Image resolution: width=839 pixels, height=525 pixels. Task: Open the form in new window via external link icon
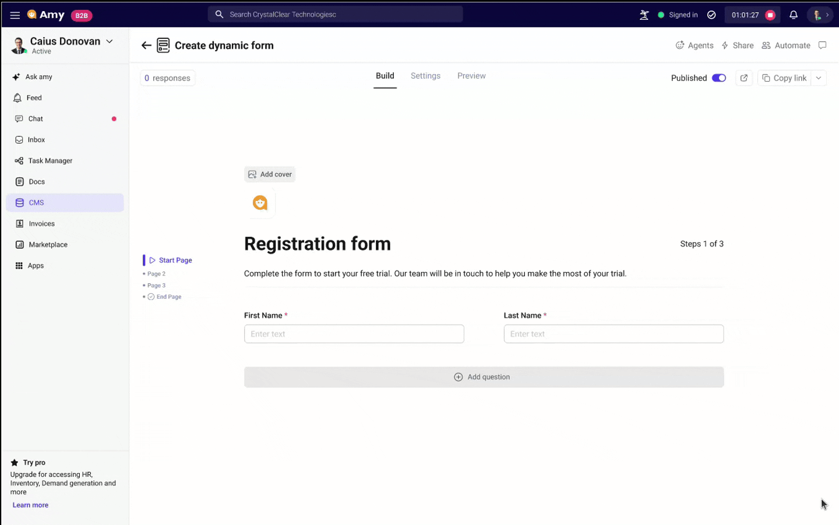pyautogui.click(x=743, y=77)
